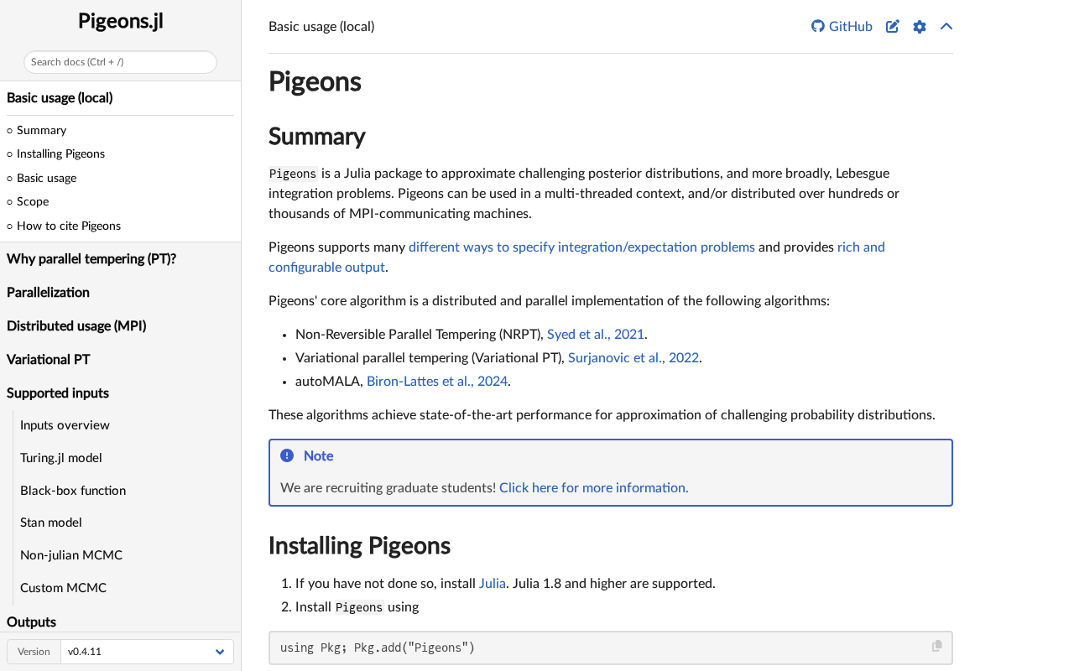1074x671 pixels.
Task: Click here for more information link
Action: (593, 487)
